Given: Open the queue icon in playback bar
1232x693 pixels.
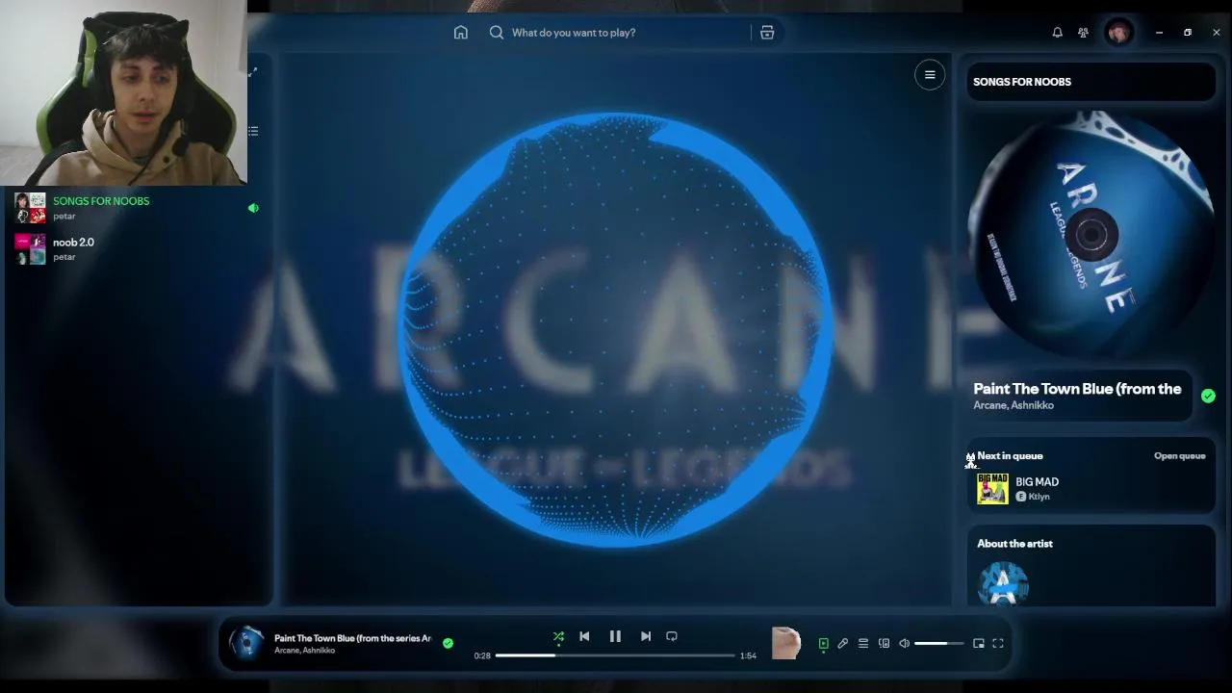Looking at the screenshot, I should tap(863, 644).
